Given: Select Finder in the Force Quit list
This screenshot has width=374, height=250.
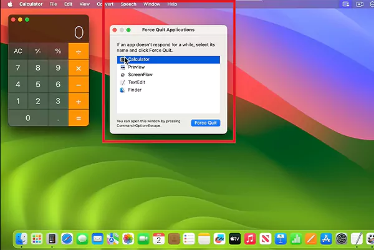Looking at the screenshot, I should tap(168, 90).
